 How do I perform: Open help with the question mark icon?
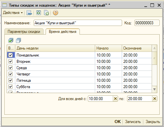[56, 13]
